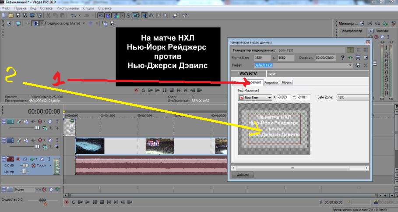
Task: Open the Render As toolbar icon
Action: [32, 15]
